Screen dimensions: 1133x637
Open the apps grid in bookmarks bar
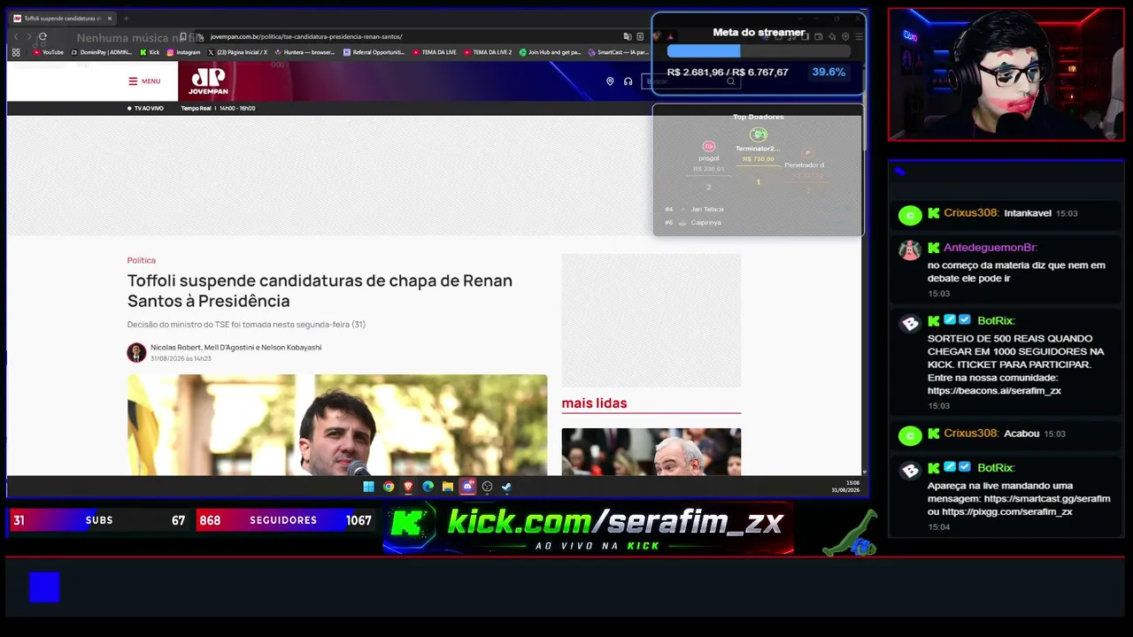(x=16, y=52)
